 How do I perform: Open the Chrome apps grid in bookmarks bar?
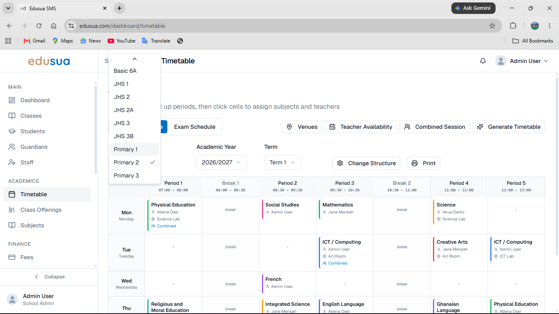coord(8,41)
